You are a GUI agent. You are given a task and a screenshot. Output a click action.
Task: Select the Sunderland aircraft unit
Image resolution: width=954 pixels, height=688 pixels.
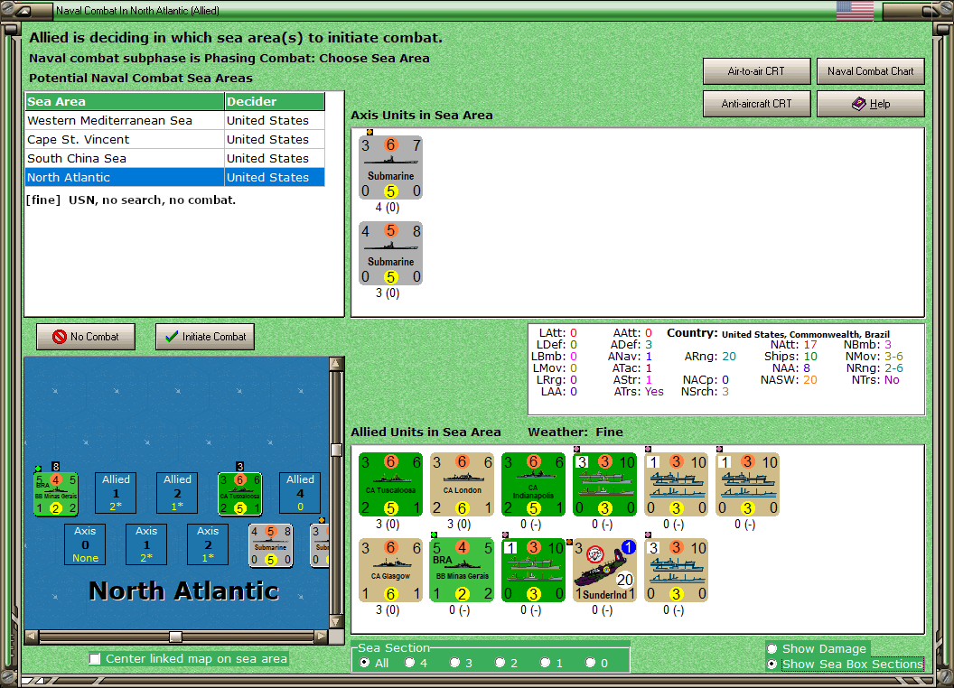604,570
